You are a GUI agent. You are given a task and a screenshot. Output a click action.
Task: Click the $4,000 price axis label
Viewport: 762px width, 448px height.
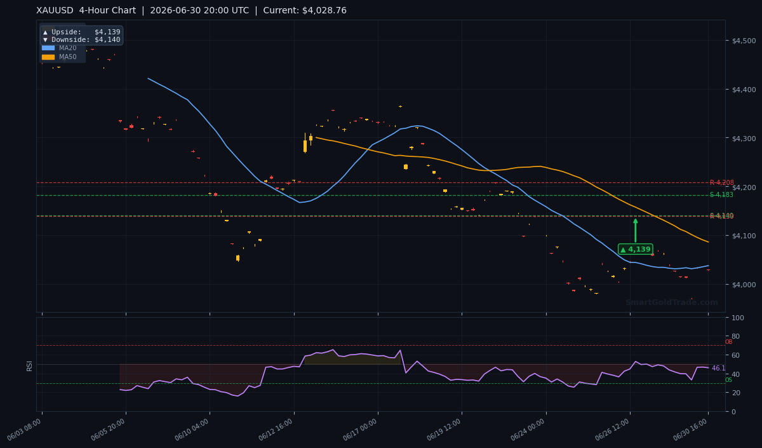[x=744, y=285]
